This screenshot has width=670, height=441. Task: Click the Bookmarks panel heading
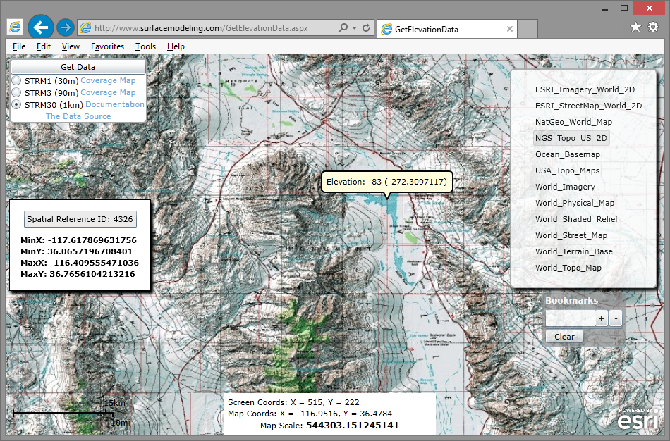click(571, 301)
